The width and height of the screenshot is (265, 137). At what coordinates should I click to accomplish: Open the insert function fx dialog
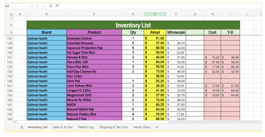pos(51,6)
